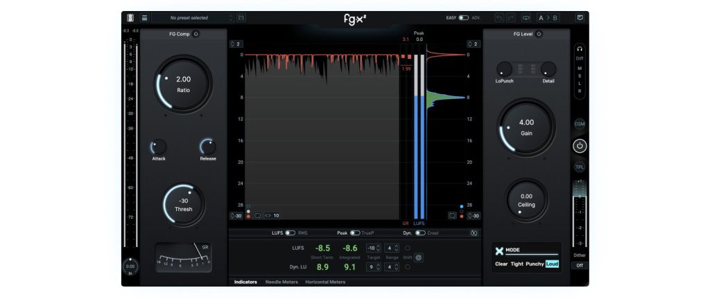The width and height of the screenshot is (710, 299).
Task: Select the Clear mode
Action: pos(501,264)
